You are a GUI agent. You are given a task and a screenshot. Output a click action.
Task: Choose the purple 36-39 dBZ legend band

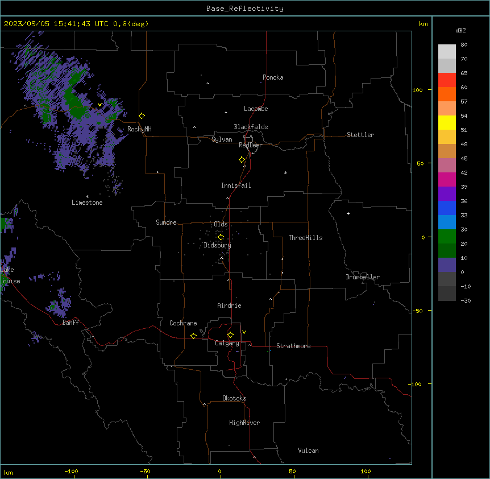click(x=447, y=193)
